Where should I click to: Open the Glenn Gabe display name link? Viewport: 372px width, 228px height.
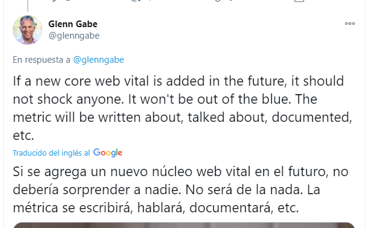point(73,24)
